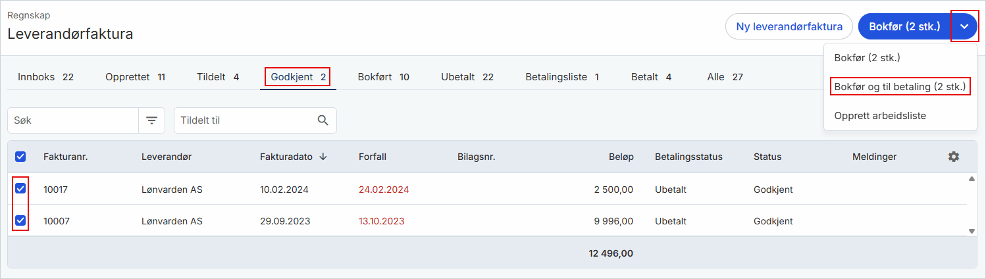Click the table scrollbar up arrow

[x=972, y=179]
